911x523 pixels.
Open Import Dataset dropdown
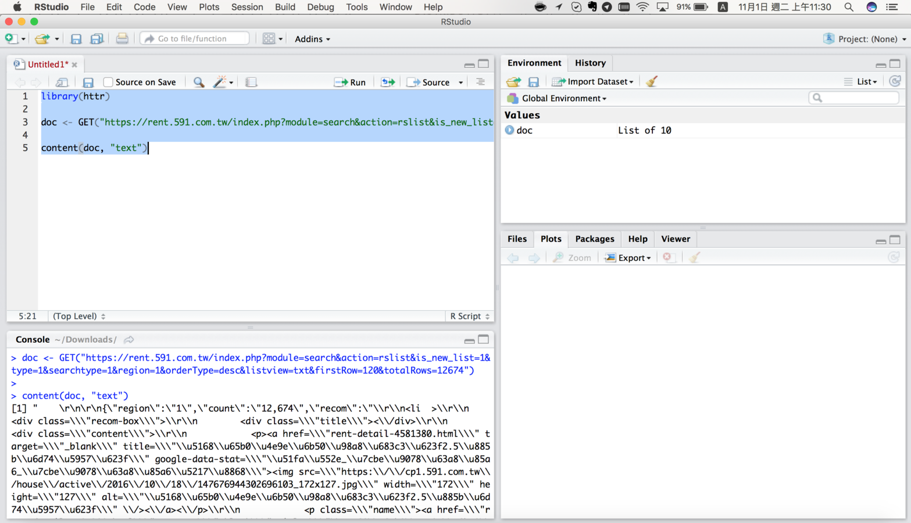(x=592, y=82)
